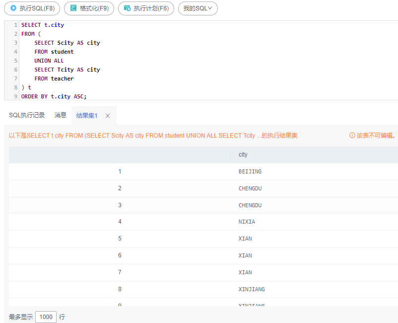Select the NIXIA cell

tap(247, 222)
